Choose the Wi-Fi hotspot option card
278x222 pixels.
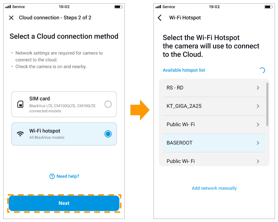point(64,134)
